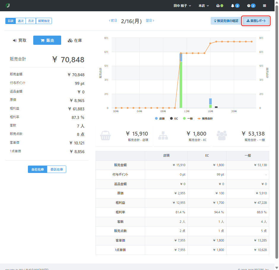Click the 1点単価 value ¥ 8,856
This screenshot has height=270, width=279.
[77, 152]
